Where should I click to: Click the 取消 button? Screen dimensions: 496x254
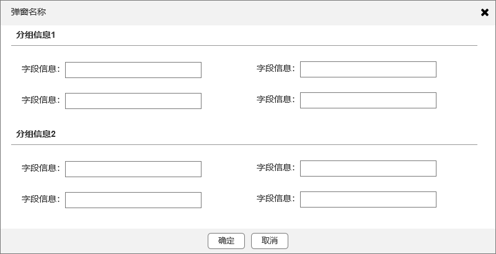click(x=270, y=241)
